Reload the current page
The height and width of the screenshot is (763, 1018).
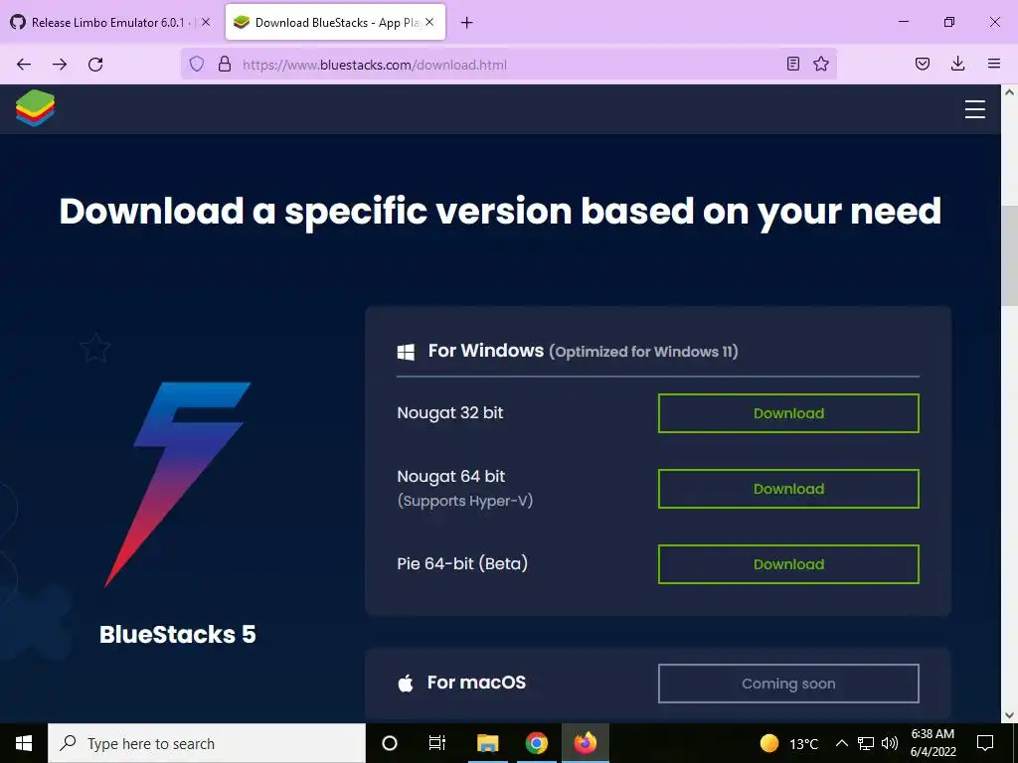[x=95, y=65]
